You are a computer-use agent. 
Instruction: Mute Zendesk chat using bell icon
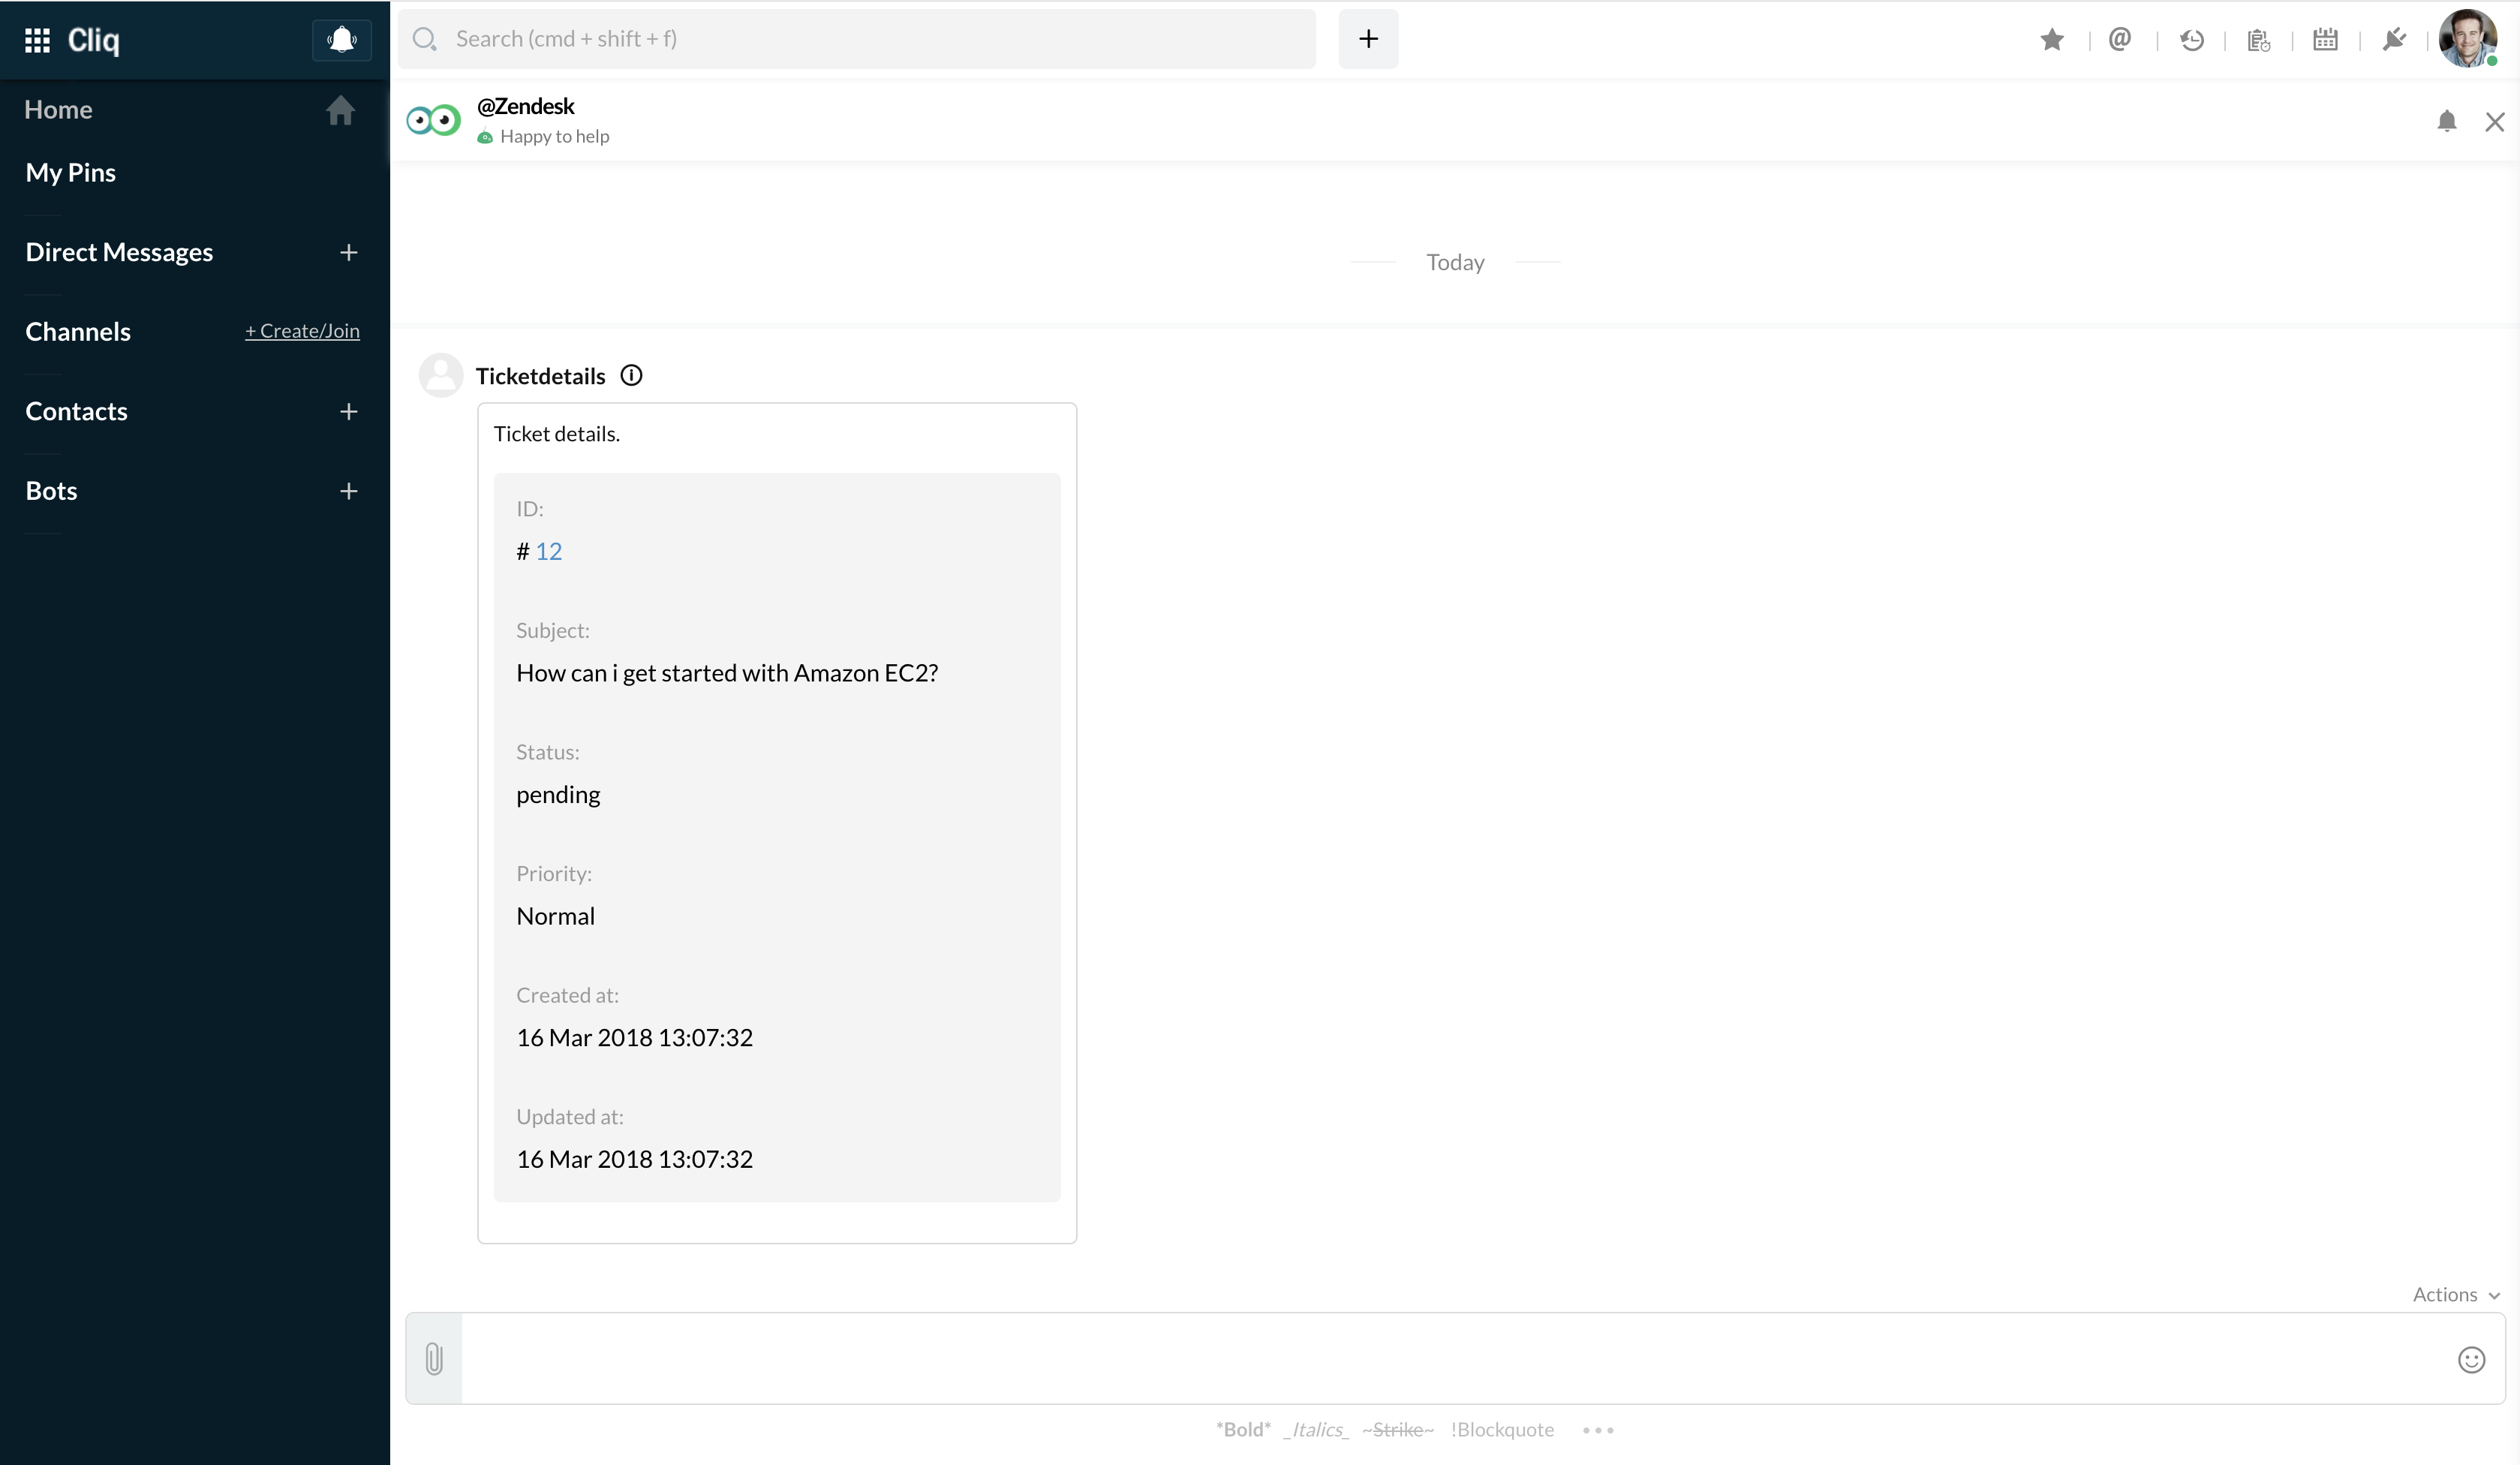(x=2446, y=122)
